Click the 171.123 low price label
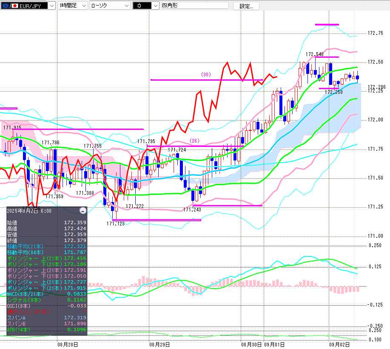 pos(116,224)
